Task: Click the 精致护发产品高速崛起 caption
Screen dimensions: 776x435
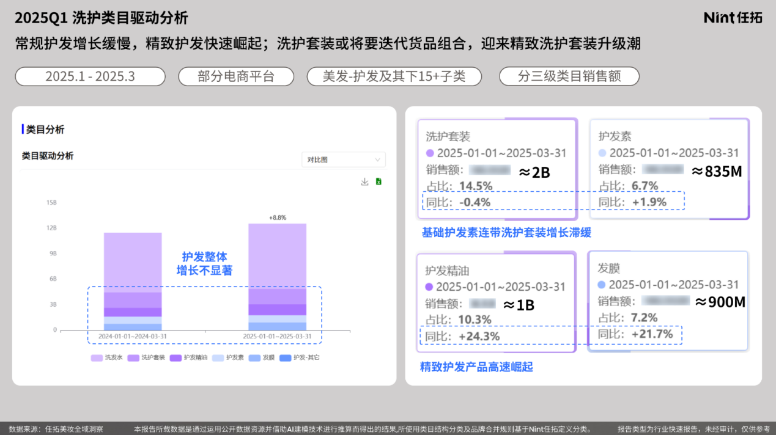Action: (476, 367)
